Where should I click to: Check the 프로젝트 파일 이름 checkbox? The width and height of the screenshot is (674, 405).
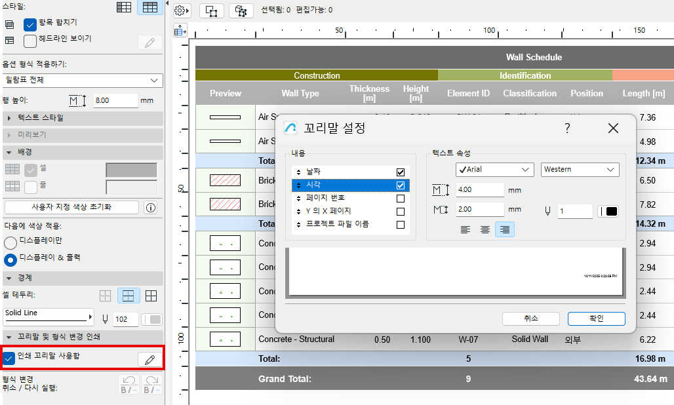tap(401, 225)
